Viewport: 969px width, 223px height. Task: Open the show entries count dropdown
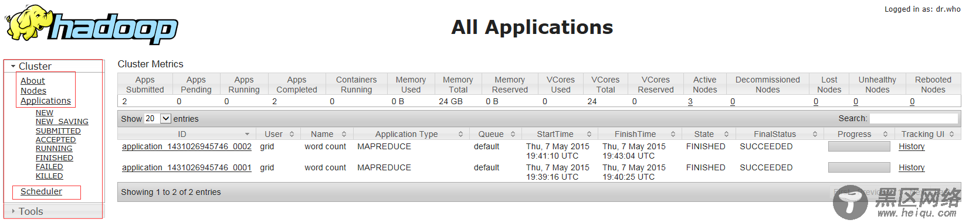(x=157, y=118)
